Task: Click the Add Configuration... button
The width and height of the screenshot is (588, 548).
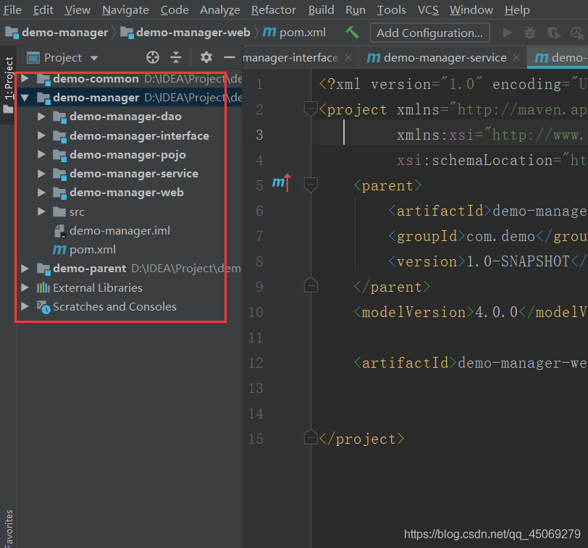Action: tap(429, 33)
